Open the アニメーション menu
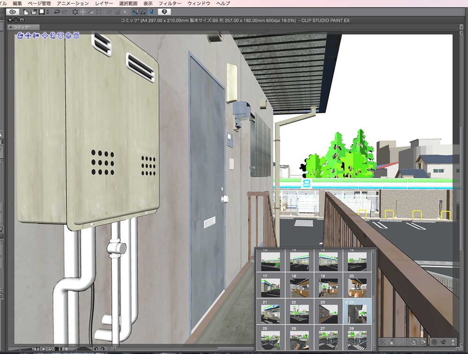468x354 pixels. (73, 3)
